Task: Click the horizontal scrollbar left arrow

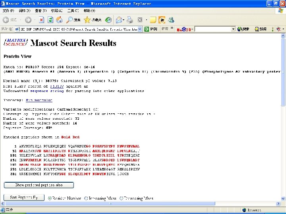Action: pyautogui.click(x=2, y=203)
